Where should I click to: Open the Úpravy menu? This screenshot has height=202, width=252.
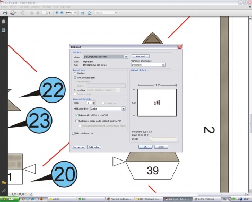[13, 7]
